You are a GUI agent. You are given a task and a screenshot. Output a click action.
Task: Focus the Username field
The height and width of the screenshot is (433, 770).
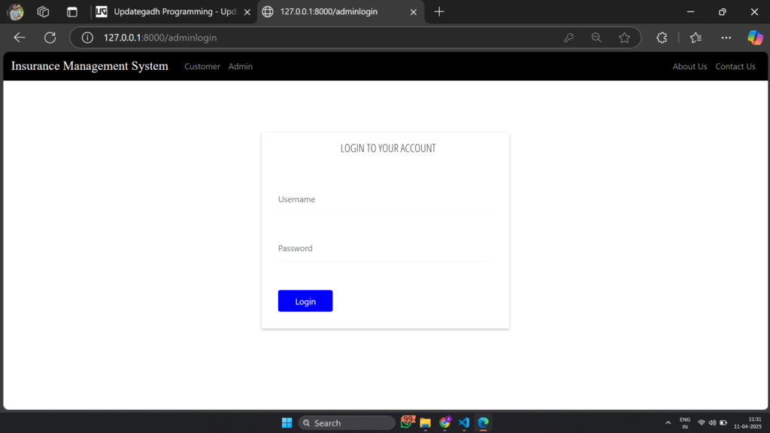(x=385, y=200)
